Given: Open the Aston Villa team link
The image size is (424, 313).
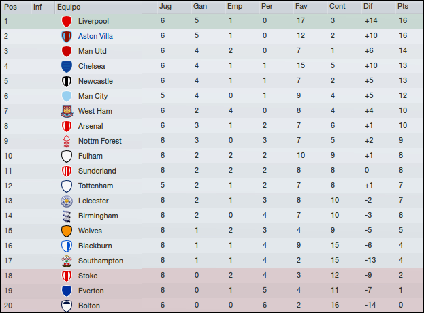Looking at the screenshot, I should [x=95, y=36].
